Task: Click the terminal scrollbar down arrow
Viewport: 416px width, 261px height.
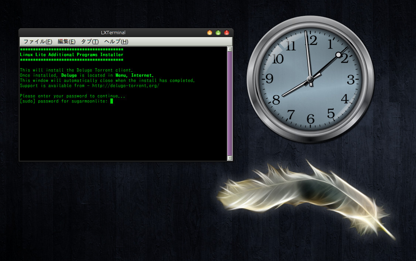Action: point(230,158)
